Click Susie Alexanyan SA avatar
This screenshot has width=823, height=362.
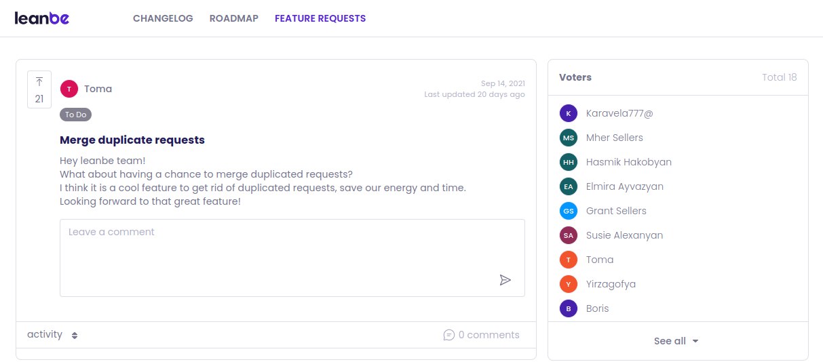(569, 235)
